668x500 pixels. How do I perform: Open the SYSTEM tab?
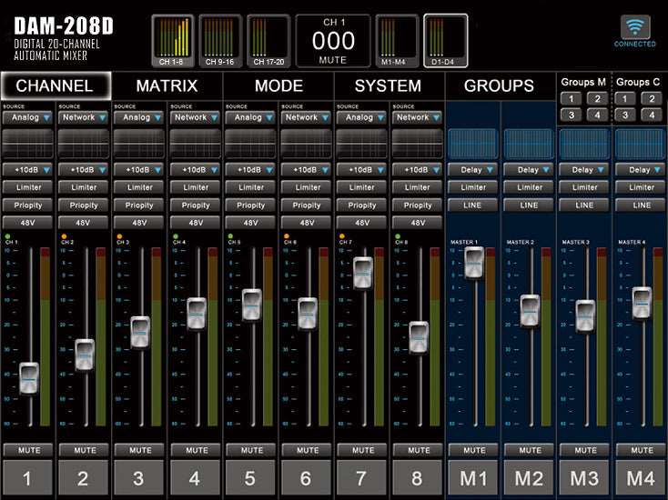pyautogui.click(x=388, y=86)
